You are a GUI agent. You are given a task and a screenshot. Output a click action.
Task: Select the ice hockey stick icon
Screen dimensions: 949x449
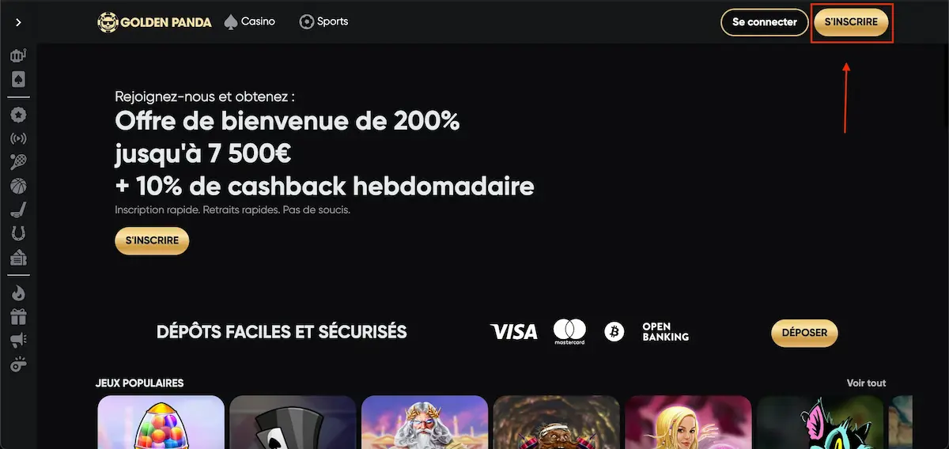pos(18,210)
